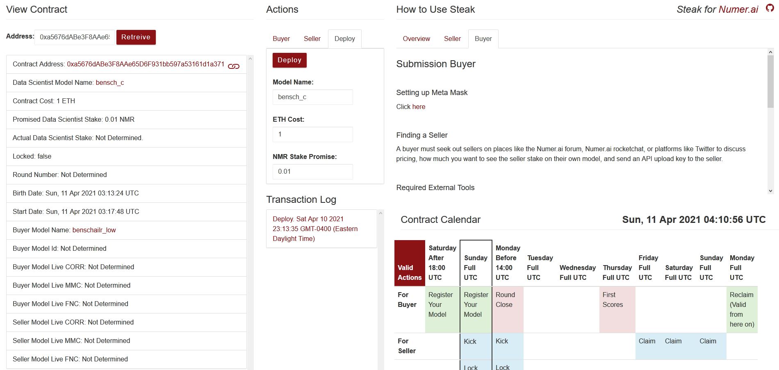This screenshot has height=370, width=779.
Task: Click the 'Valid Actions' calendar header cell
Action: 410,263
